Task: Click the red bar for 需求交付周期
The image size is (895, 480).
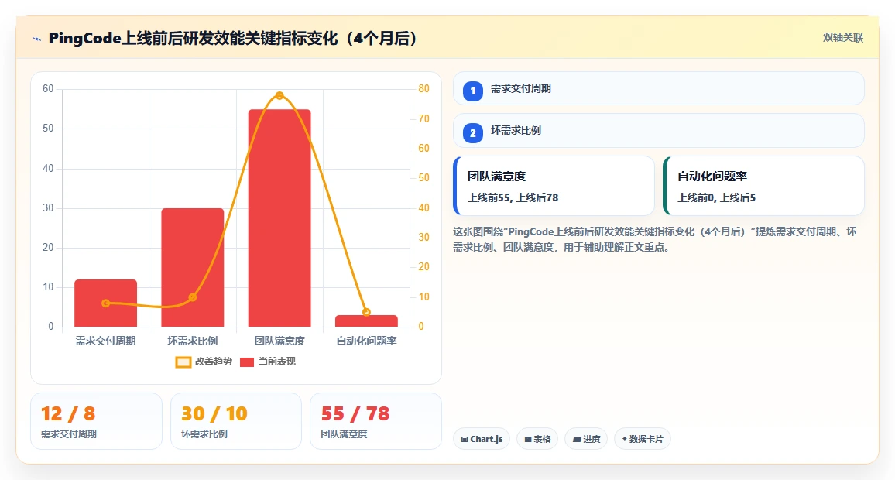Action: tap(105, 303)
